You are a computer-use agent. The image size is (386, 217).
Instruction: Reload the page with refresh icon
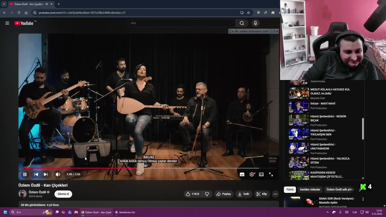coord(19,13)
